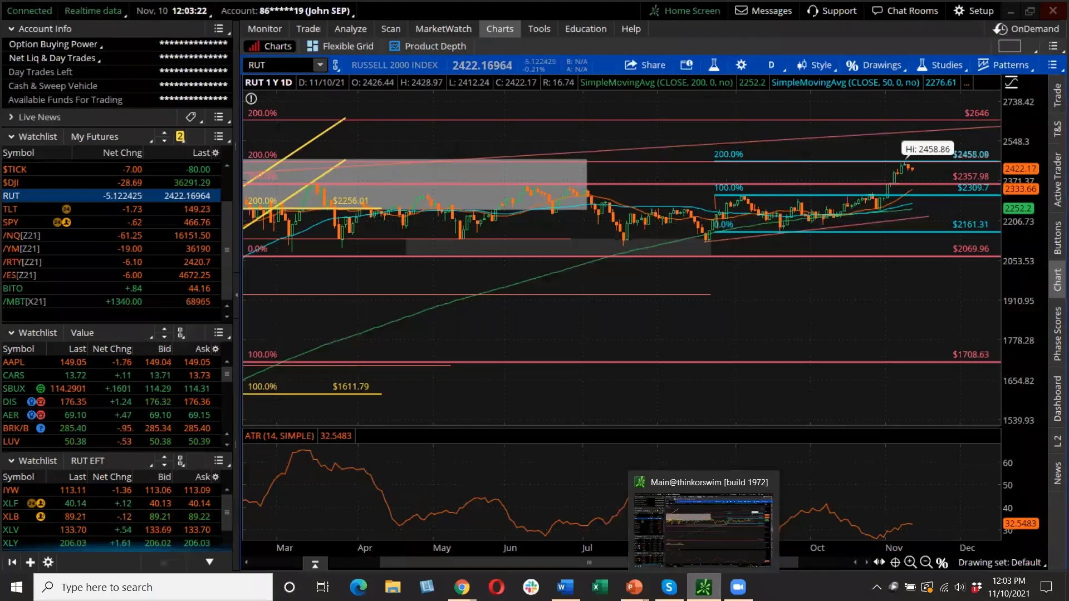Toggle the T&S side panel
Image resolution: width=1069 pixels, height=601 pixels.
pos(1057,129)
